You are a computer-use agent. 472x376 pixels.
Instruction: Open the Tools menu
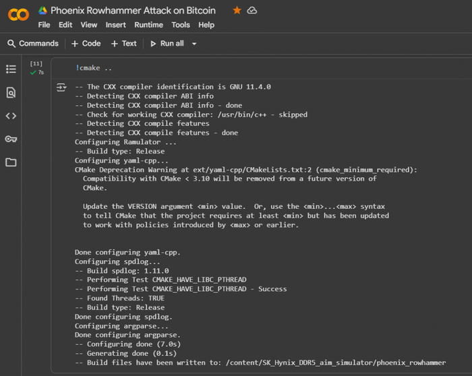181,25
